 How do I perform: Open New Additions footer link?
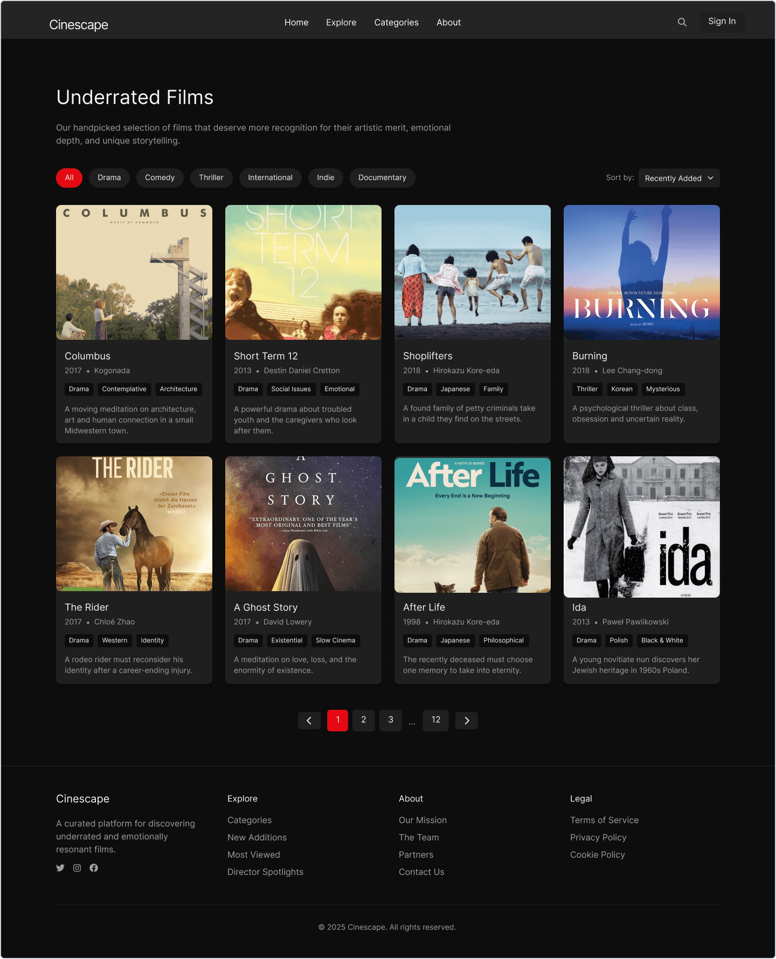(257, 838)
